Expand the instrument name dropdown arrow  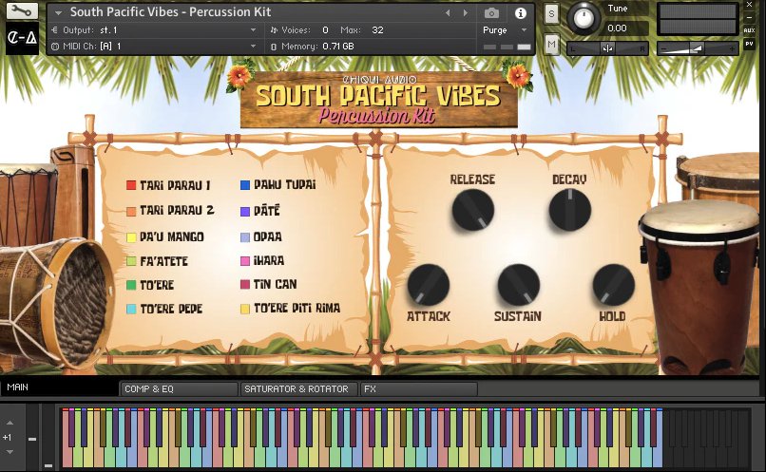tap(59, 13)
